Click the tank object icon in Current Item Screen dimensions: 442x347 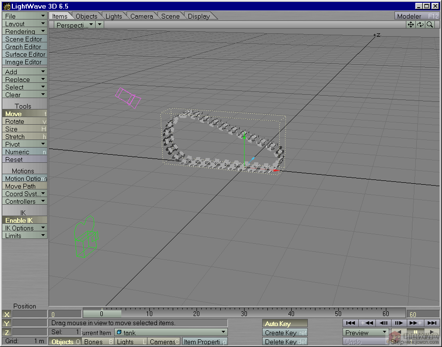[119, 332]
